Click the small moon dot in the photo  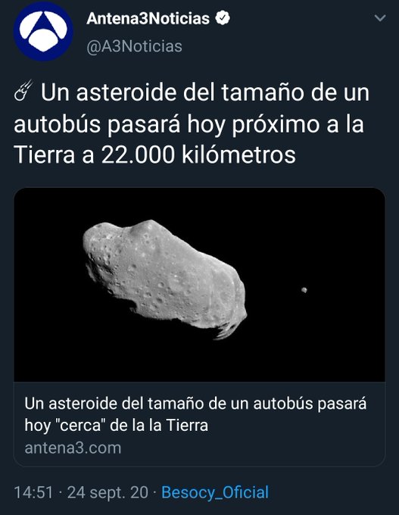click(304, 289)
